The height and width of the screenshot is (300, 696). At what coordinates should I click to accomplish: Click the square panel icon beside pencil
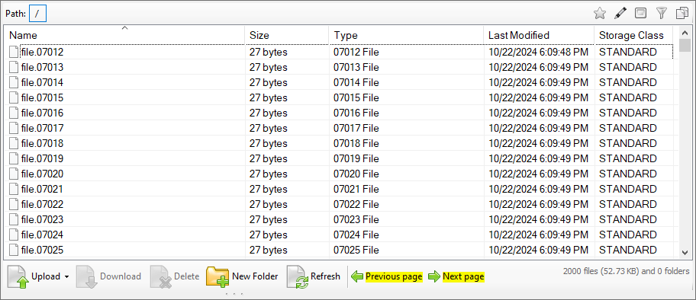pos(640,14)
